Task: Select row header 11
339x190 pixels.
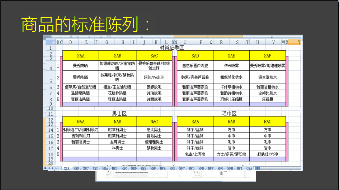Action: (x=50, y=114)
